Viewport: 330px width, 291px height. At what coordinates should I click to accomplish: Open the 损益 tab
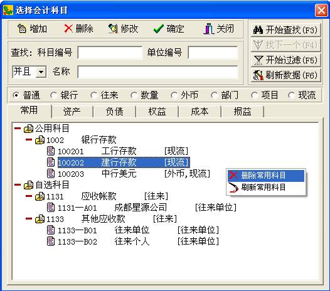pyautogui.click(x=242, y=111)
